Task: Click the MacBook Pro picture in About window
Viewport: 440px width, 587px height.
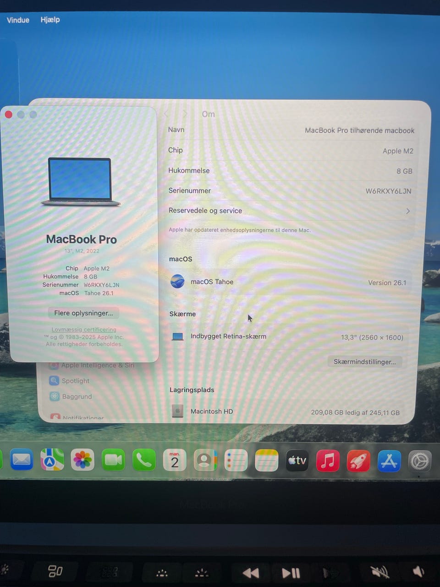Action: coord(80,182)
